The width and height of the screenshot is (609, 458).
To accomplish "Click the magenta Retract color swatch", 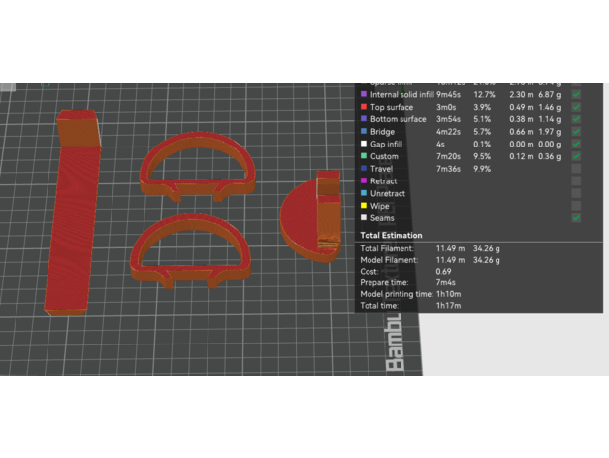I will [363, 181].
